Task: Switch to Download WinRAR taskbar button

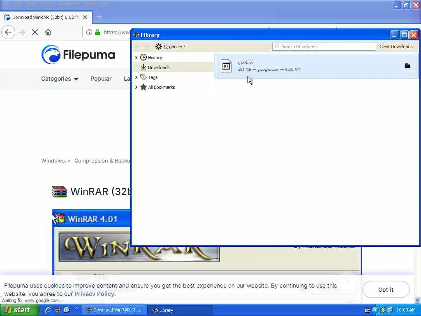Action: pos(114,310)
